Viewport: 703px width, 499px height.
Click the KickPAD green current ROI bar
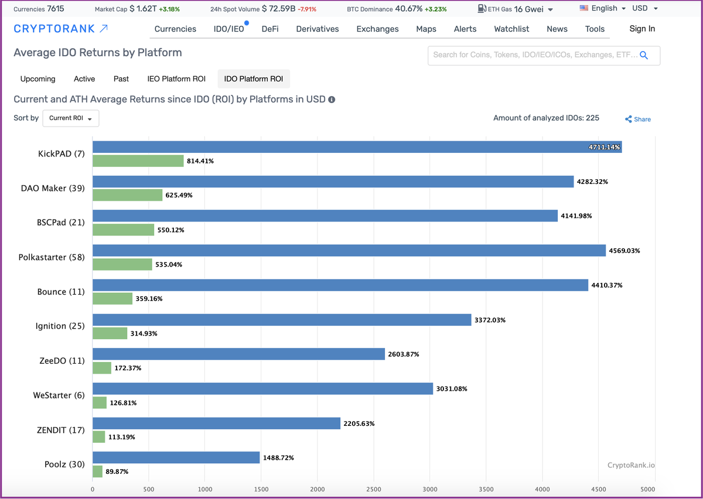[x=138, y=160]
